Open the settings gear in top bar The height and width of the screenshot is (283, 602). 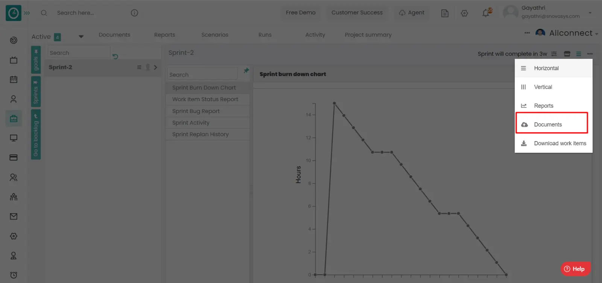click(464, 13)
